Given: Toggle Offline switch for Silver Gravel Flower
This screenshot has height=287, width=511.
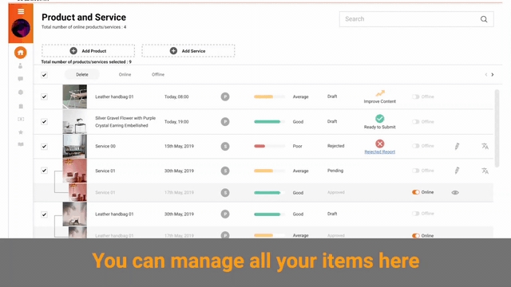Looking at the screenshot, I should point(415,122).
